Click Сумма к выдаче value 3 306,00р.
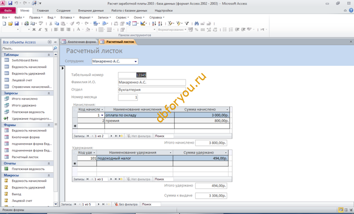 (x=211, y=196)
